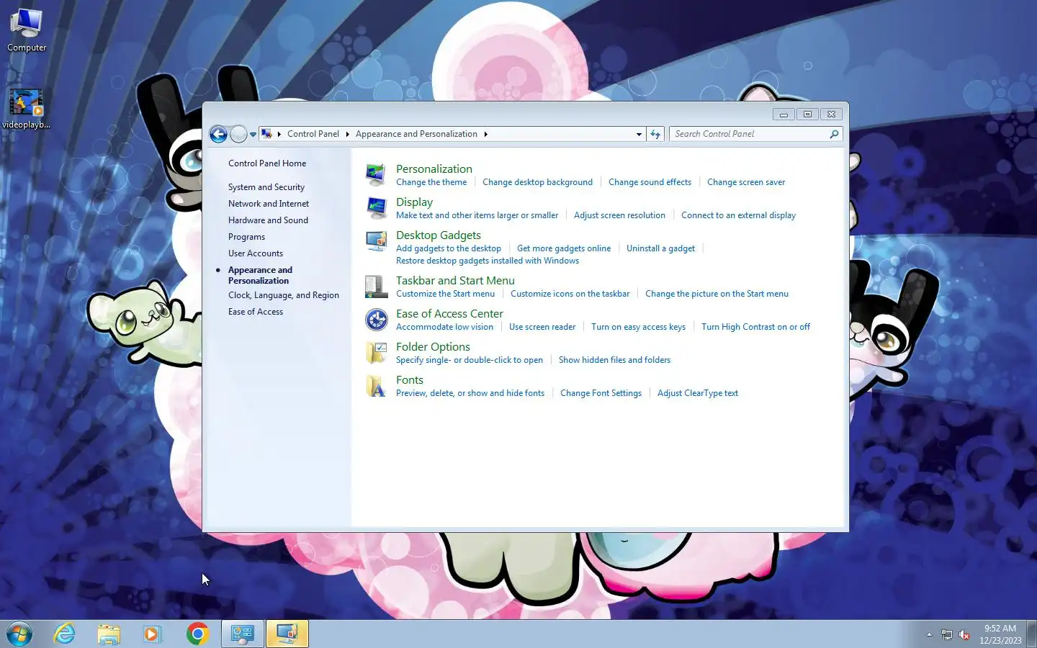1037x648 pixels.
Task: Launch Internet Explorer from taskbar
Action: 65,634
